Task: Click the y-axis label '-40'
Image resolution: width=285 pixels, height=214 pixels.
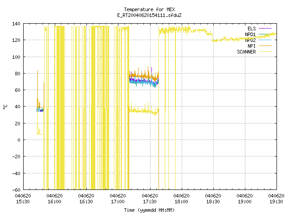Action: (16, 173)
